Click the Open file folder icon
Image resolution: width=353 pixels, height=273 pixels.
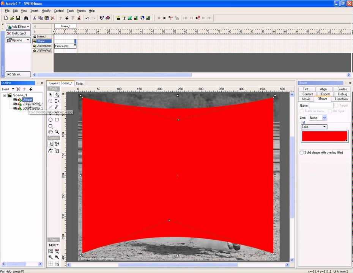pos(12,18)
